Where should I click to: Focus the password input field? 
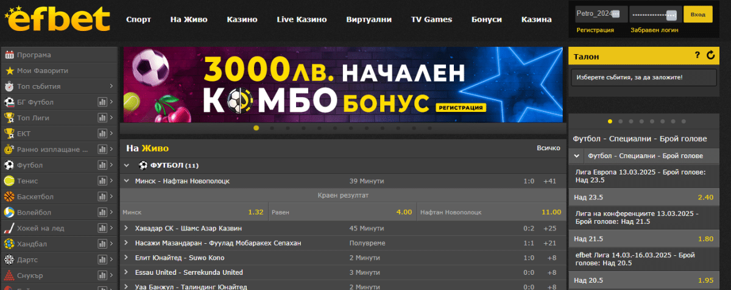point(655,14)
